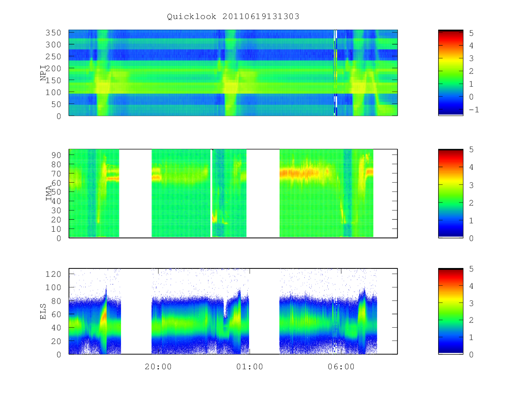Click the 3 label on NPI colorbar

click(471, 58)
